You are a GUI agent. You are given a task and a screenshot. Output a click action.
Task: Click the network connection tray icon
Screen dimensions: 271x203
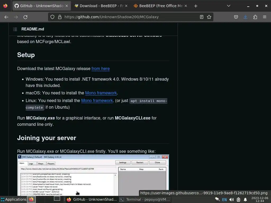pyautogui.click(x=217, y=199)
